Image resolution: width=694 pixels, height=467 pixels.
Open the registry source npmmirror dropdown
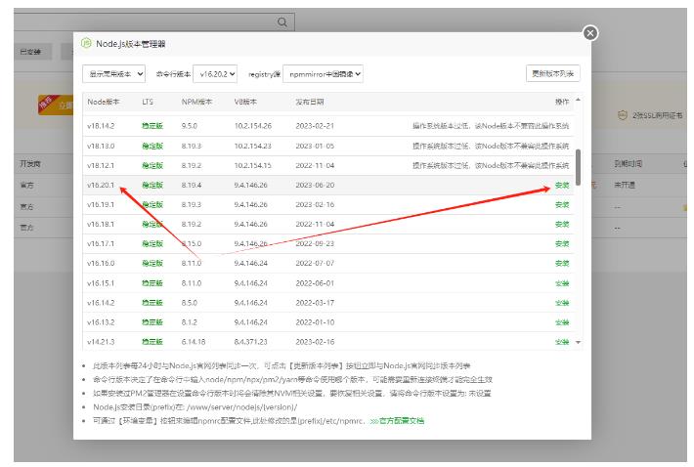tap(324, 74)
